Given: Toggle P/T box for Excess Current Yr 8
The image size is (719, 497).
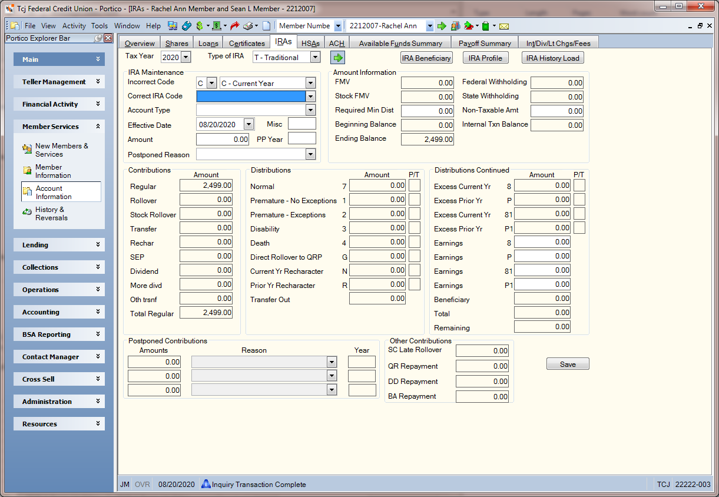Looking at the screenshot, I should 579,185.
